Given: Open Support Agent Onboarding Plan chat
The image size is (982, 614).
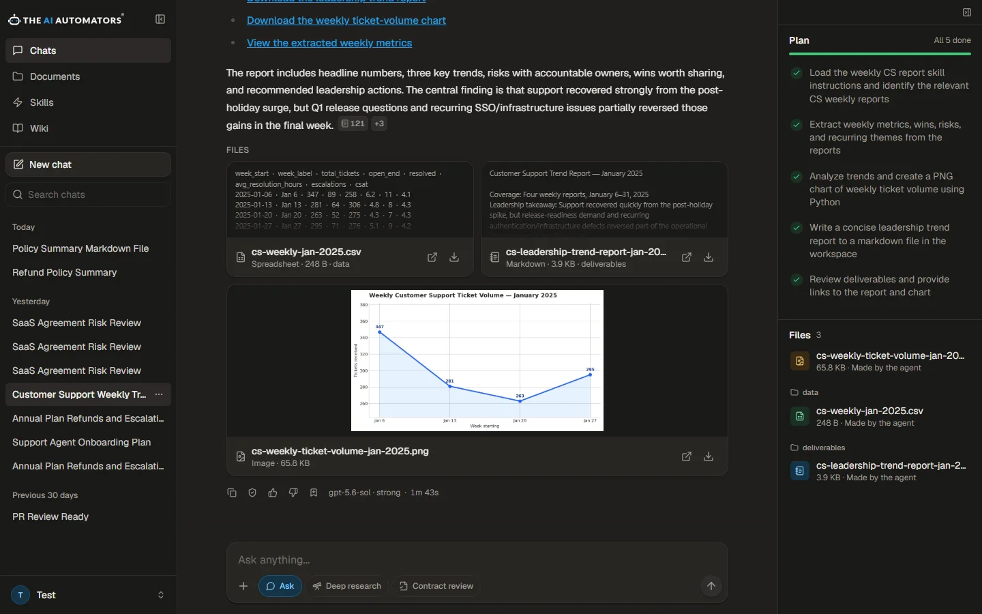Looking at the screenshot, I should coord(89,442).
